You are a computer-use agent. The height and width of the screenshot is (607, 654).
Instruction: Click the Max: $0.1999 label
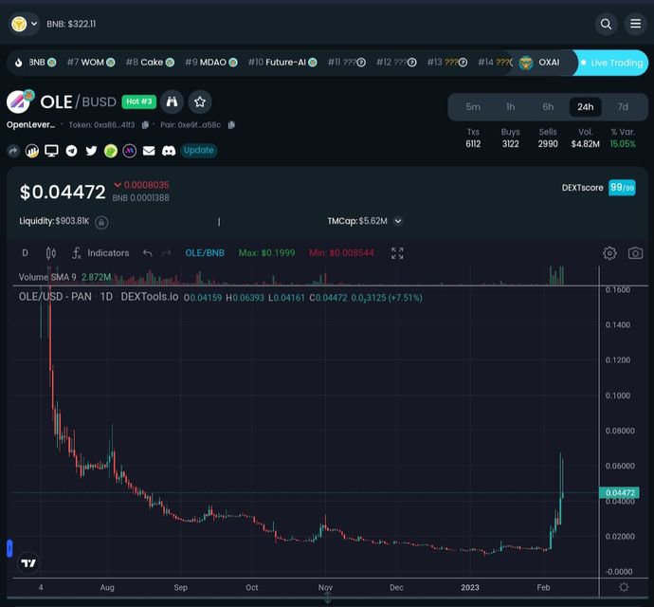click(267, 253)
